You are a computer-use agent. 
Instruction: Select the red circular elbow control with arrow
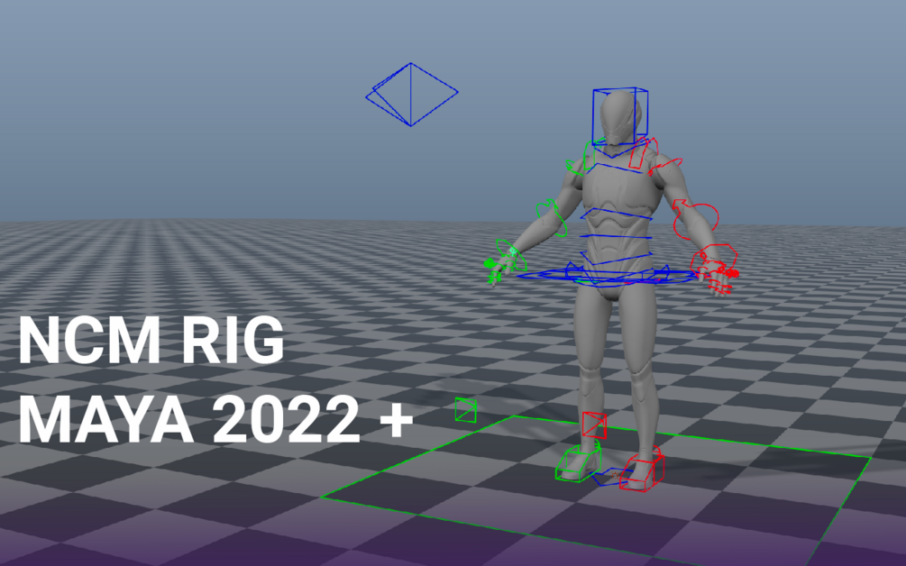[x=696, y=219]
